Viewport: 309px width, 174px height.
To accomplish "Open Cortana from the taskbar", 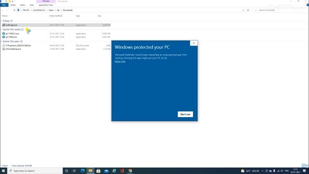I will tap(67, 171).
